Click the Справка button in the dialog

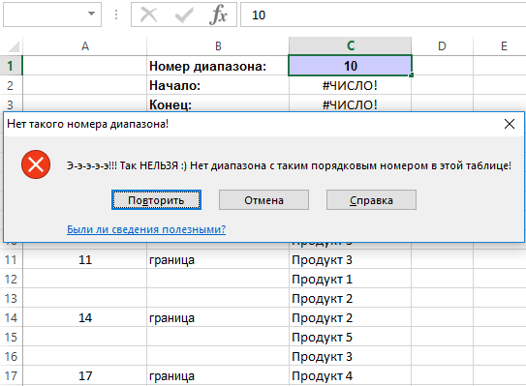coord(371,200)
